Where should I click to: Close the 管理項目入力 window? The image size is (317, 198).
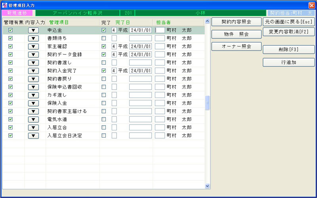click(311, 5)
